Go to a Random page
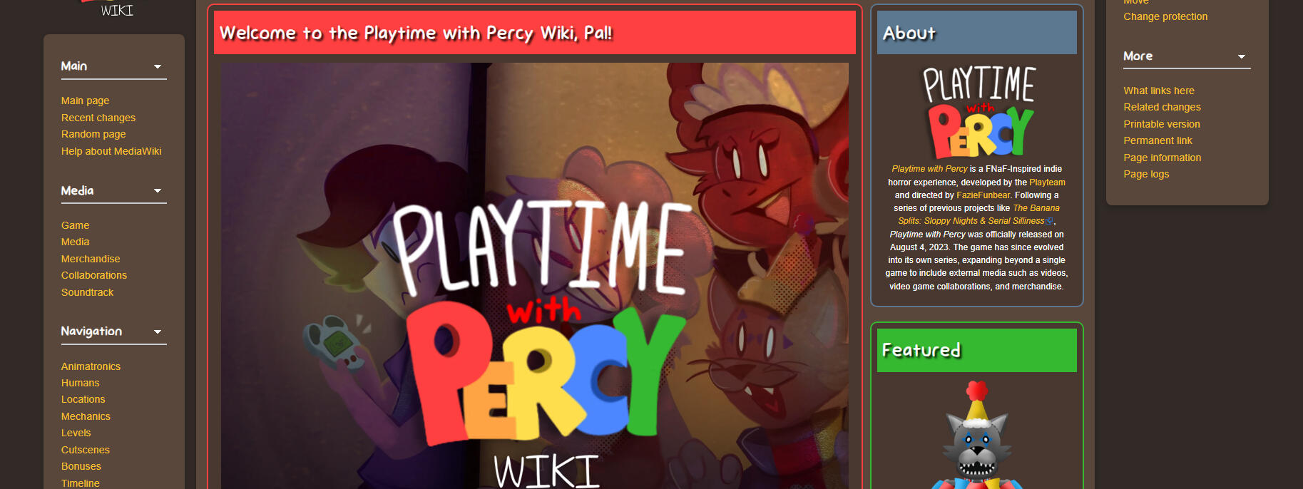1303x489 pixels. pyautogui.click(x=93, y=134)
